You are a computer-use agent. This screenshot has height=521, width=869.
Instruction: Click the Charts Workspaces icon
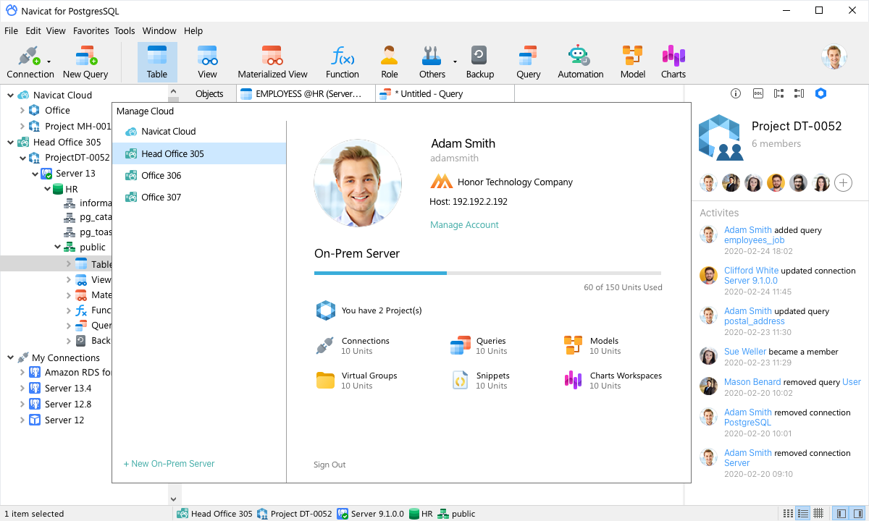coord(573,380)
